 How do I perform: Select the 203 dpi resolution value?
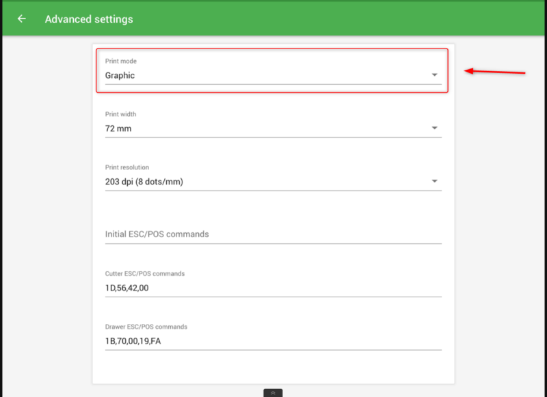pyautogui.click(x=144, y=181)
